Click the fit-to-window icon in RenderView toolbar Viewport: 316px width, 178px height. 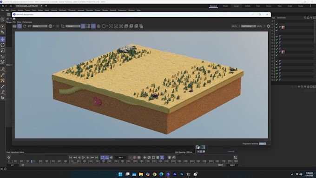coord(116,26)
